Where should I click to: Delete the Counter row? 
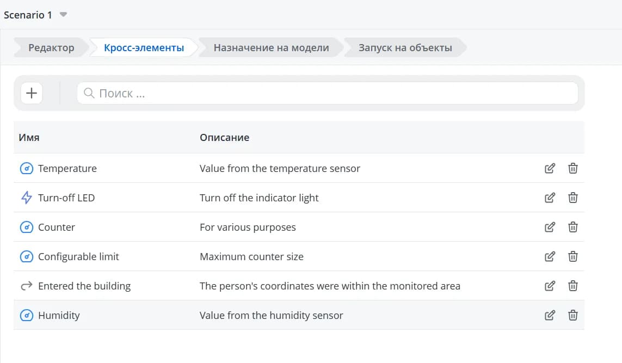click(573, 227)
